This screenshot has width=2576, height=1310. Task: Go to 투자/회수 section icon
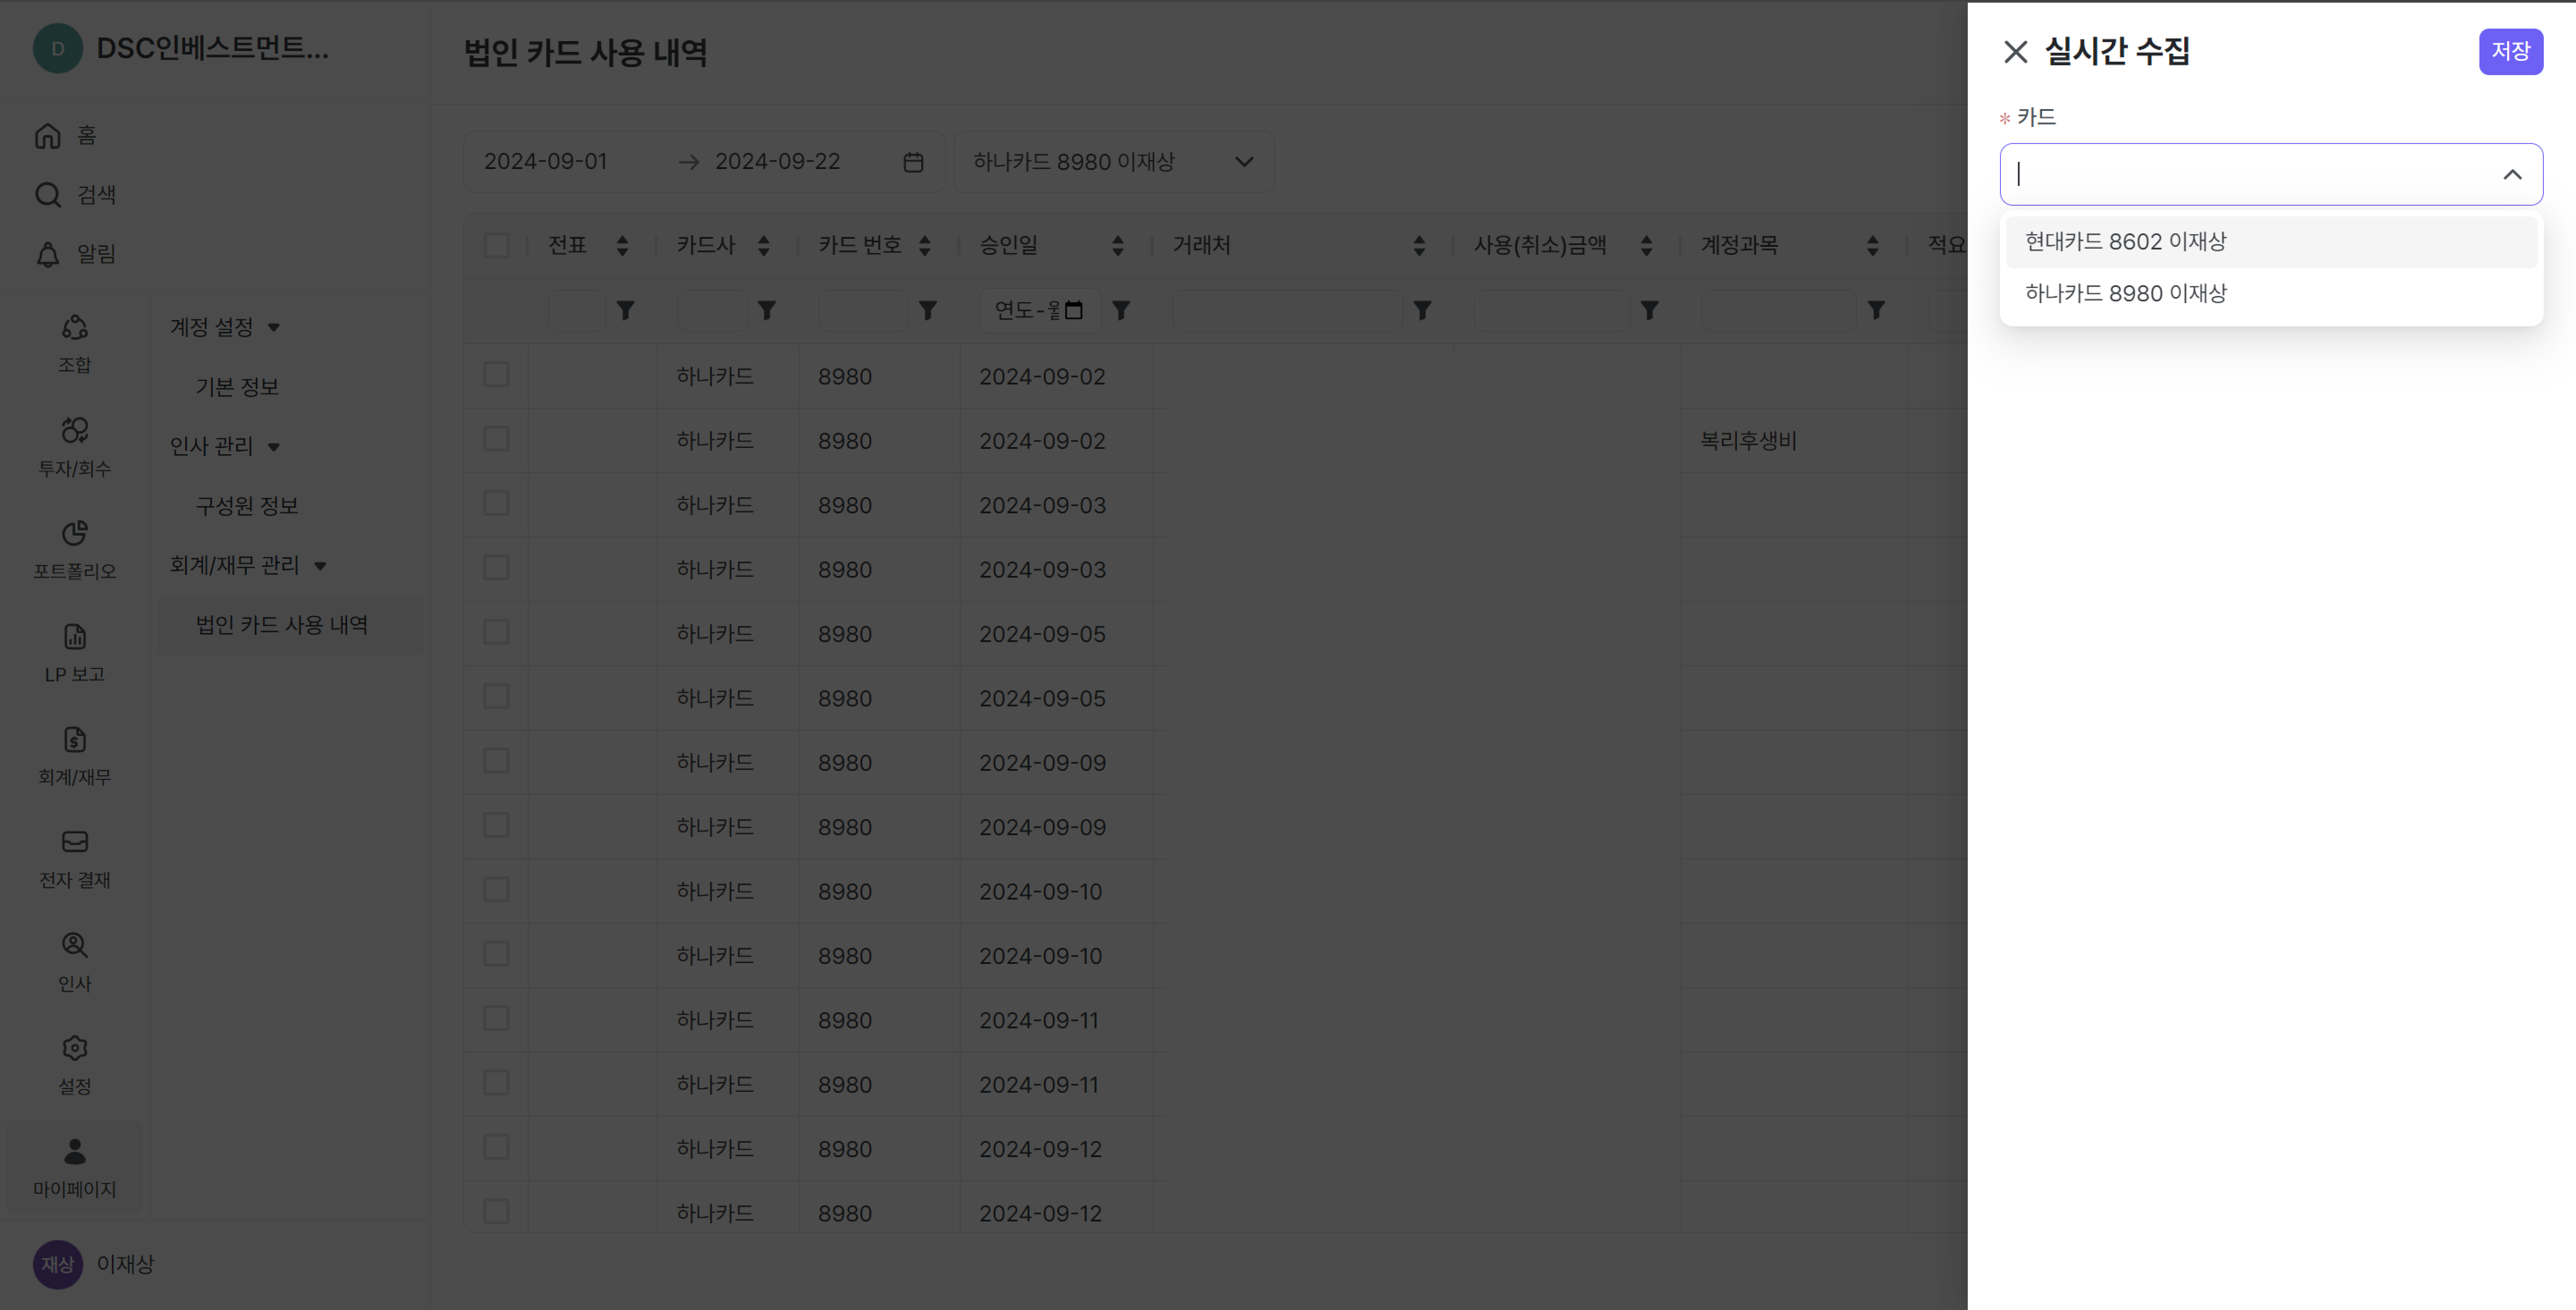pyautogui.click(x=75, y=430)
